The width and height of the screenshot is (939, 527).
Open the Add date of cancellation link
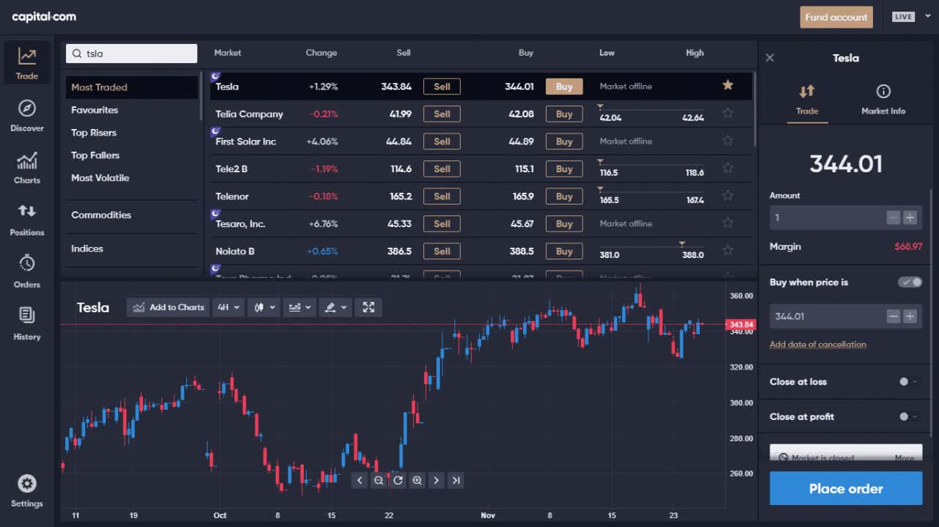pyautogui.click(x=818, y=344)
